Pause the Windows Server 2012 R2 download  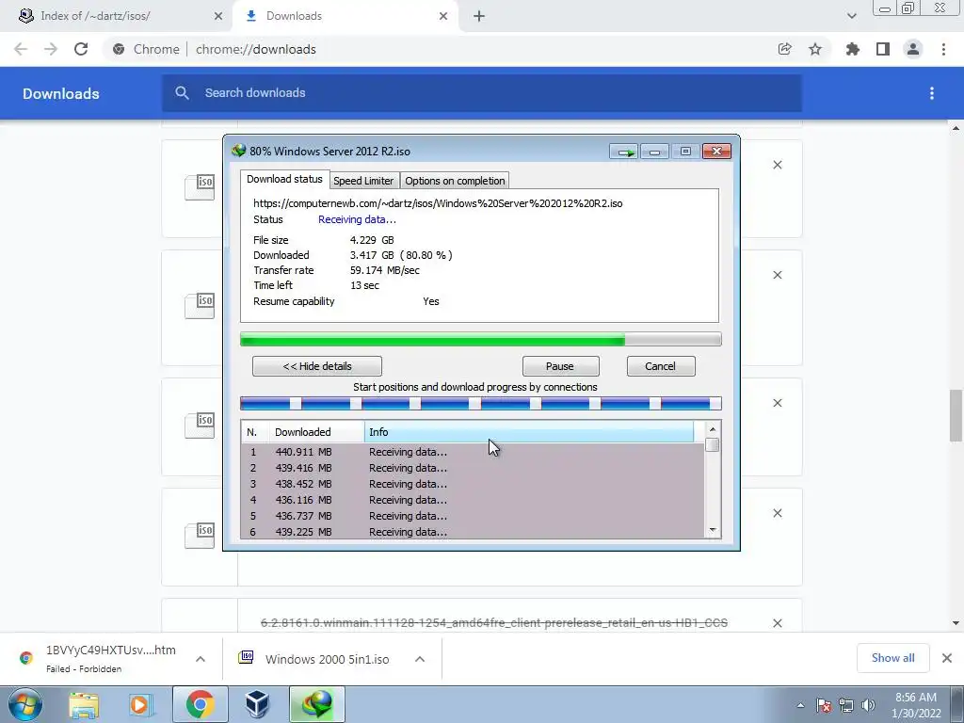560,366
